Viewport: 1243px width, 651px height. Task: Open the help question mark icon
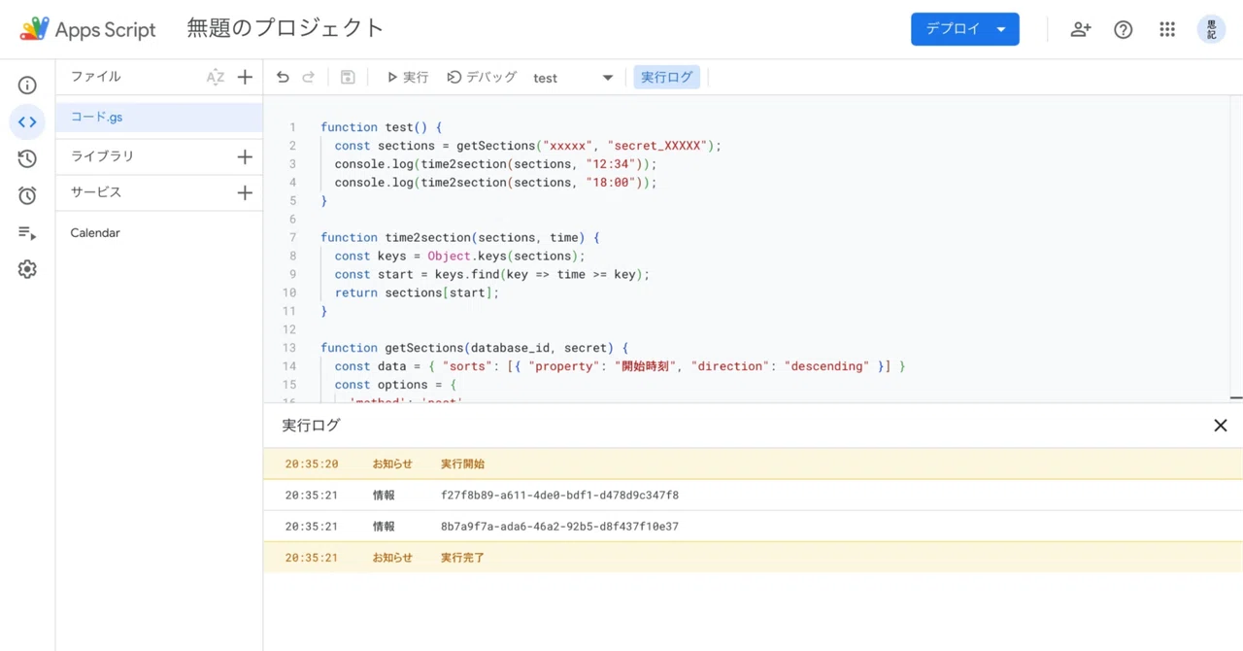coord(1124,30)
